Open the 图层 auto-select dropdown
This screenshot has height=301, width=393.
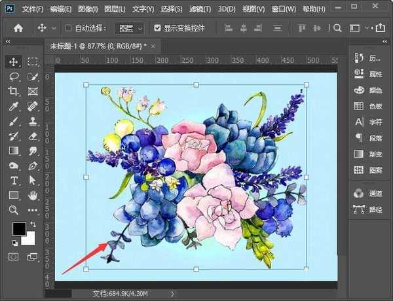128,29
